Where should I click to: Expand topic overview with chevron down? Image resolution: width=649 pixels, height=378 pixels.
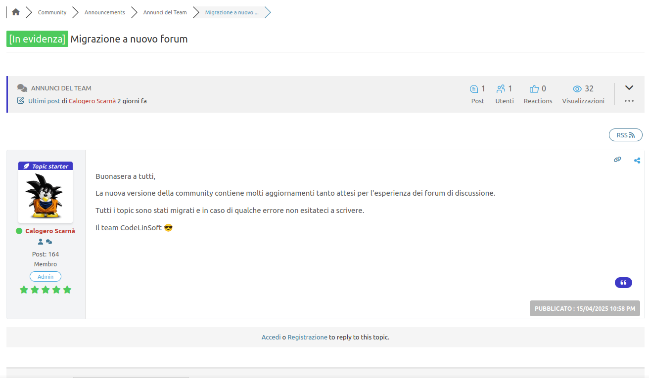click(629, 88)
